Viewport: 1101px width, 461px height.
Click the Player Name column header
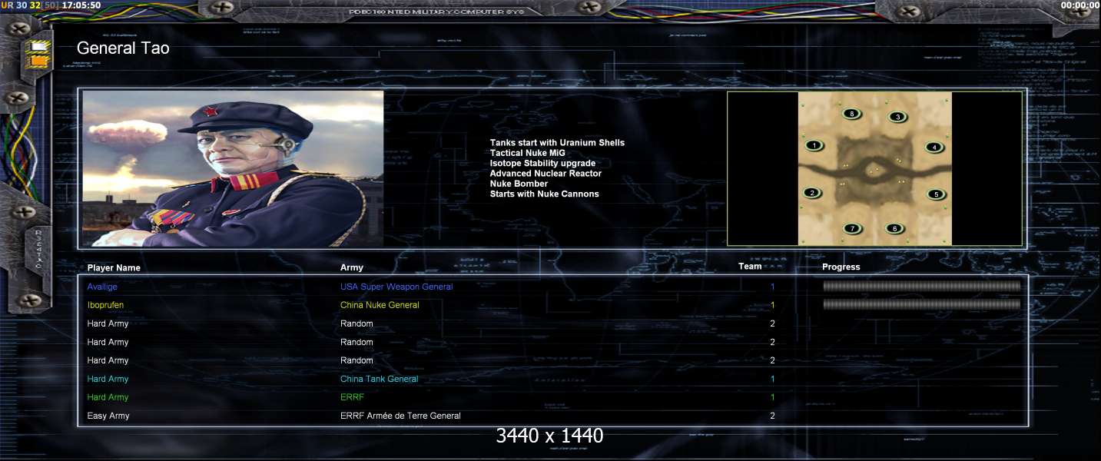[x=114, y=268]
